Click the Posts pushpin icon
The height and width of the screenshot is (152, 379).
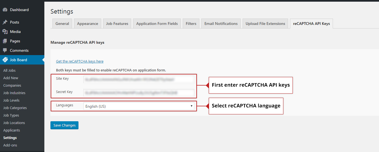click(x=5, y=22)
